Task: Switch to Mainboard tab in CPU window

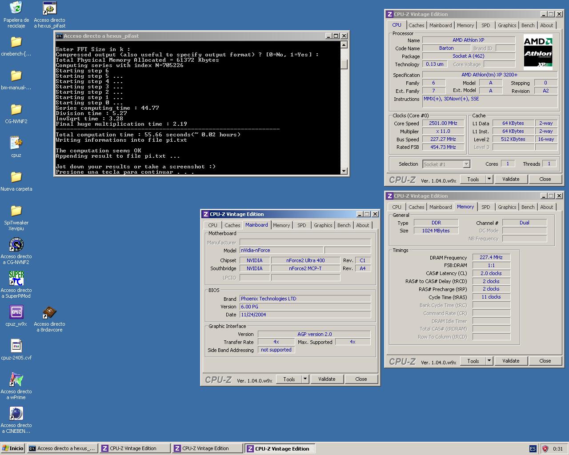Action: coord(441,25)
